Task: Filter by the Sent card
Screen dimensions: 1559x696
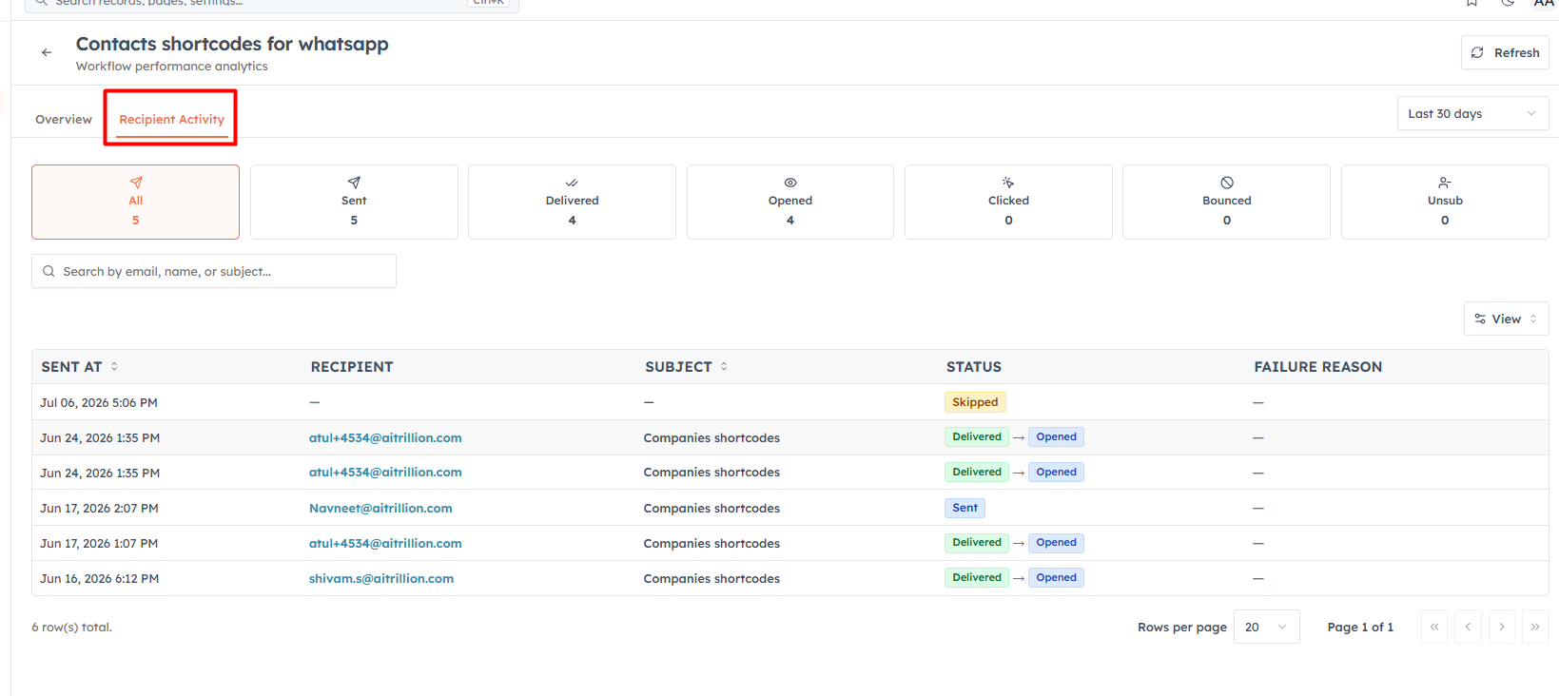Action: [x=354, y=202]
